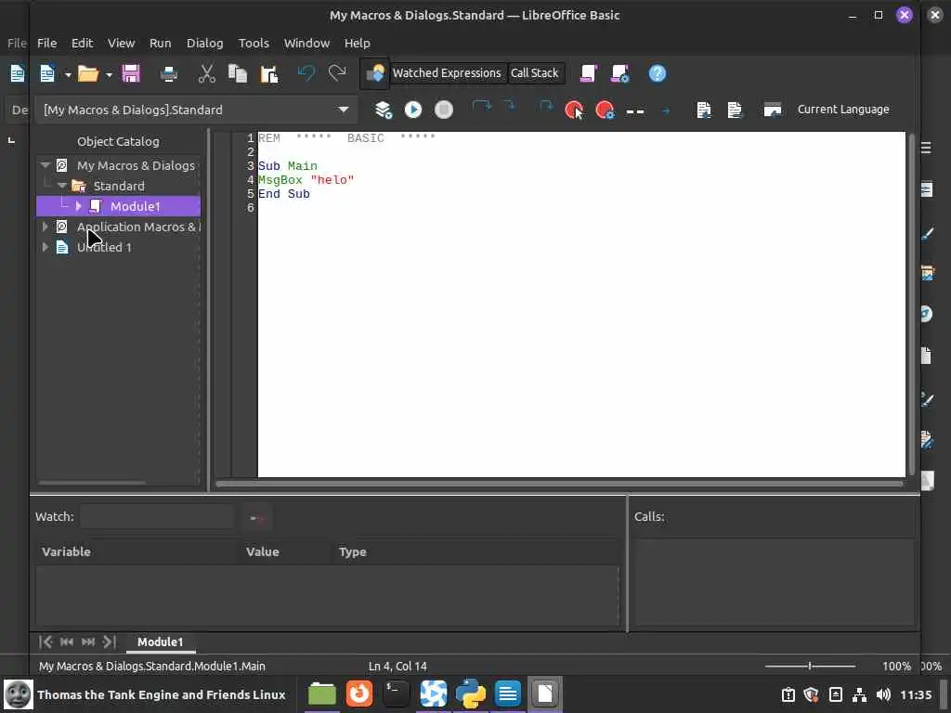951x713 pixels.
Task: Open the Open-file dropdown arrow
Action: 109,74
